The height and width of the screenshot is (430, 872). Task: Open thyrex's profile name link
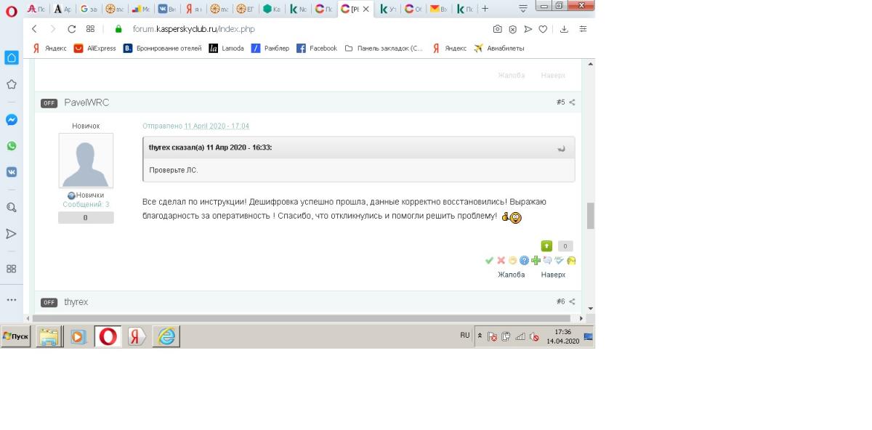click(76, 301)
